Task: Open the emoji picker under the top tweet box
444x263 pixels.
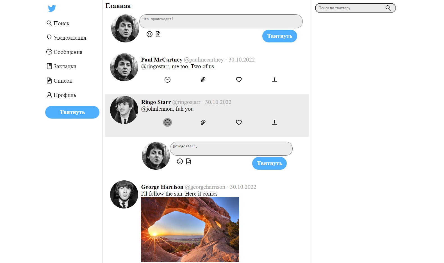Action: coord(149,34)
